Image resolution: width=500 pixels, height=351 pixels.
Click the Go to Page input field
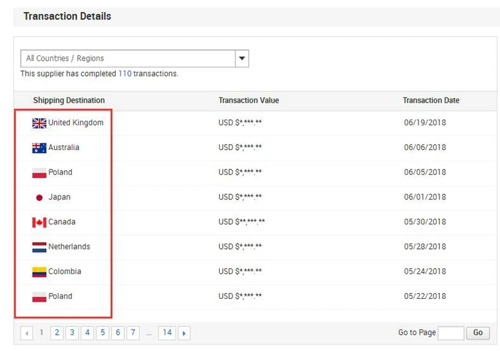point(451,333)
